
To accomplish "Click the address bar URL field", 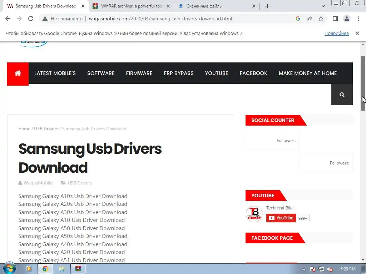I will pos(160,19).
